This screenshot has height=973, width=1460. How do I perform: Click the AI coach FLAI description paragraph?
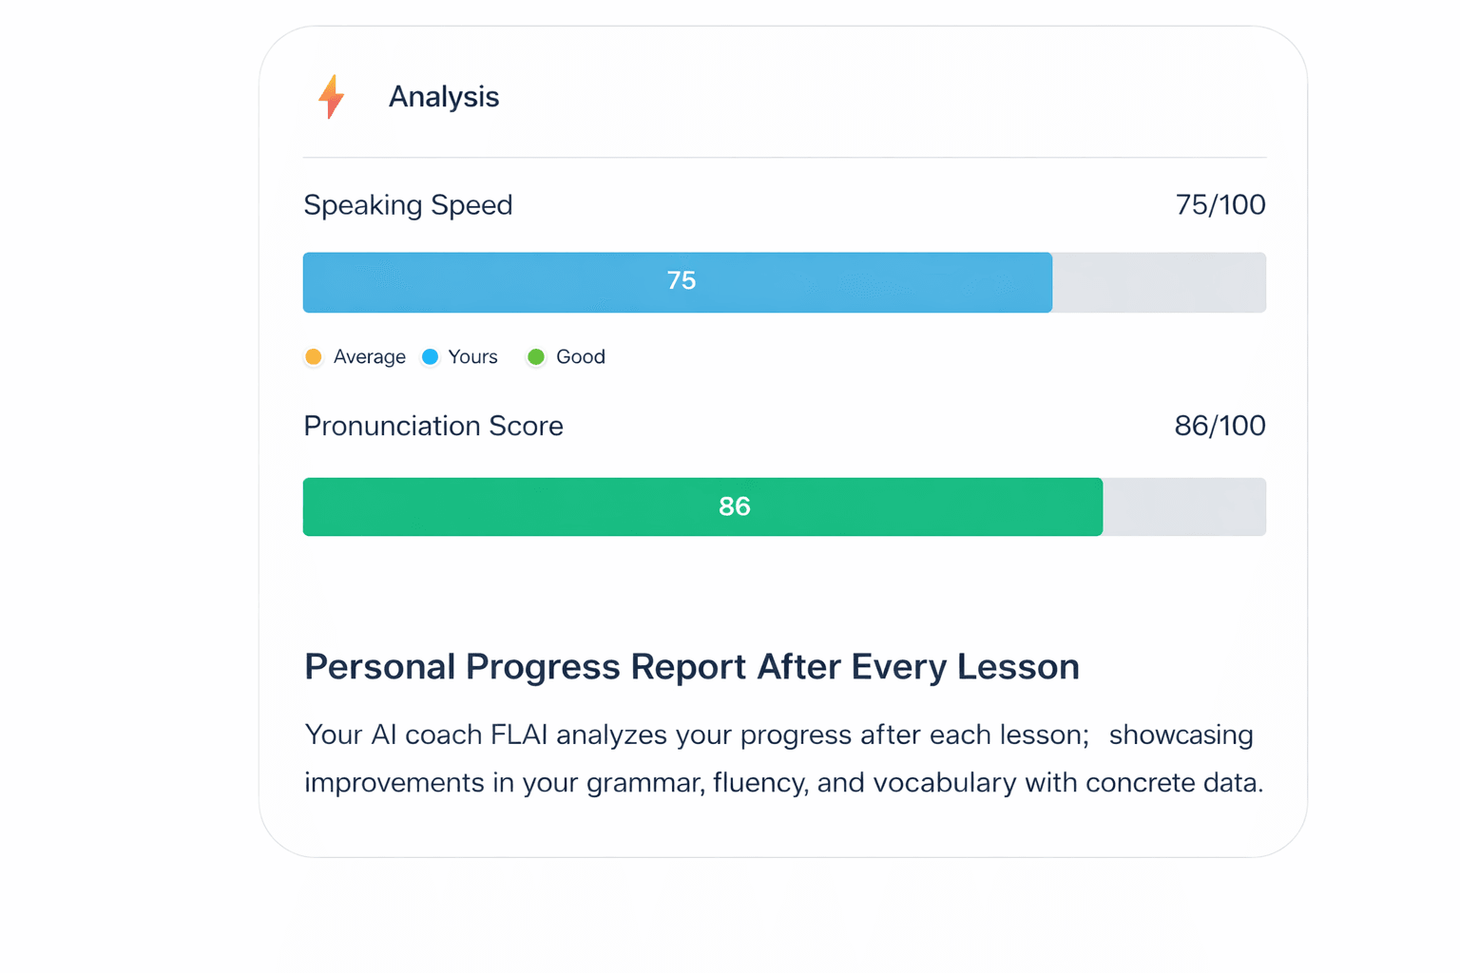(x=783, y=758)
